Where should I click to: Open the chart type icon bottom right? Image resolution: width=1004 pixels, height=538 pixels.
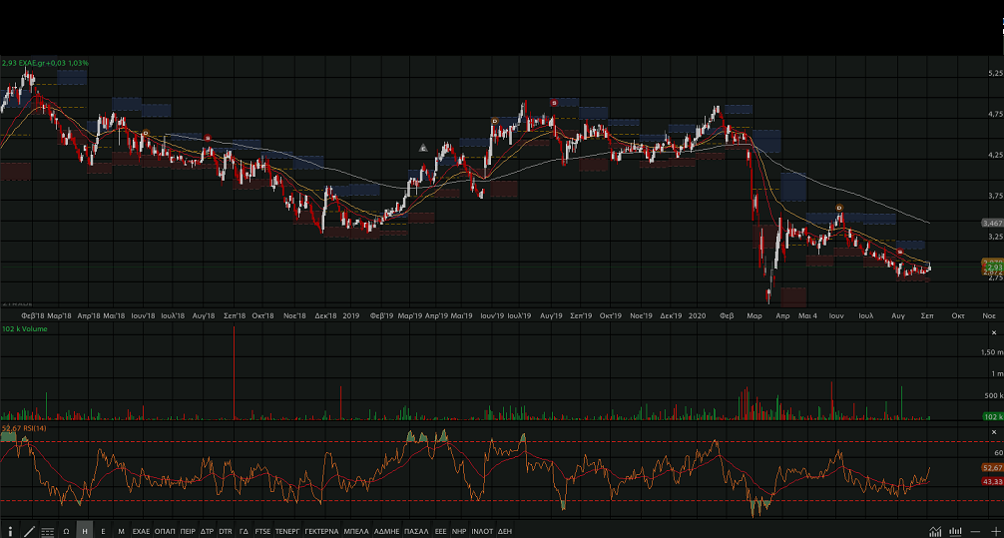pos(935,531)
